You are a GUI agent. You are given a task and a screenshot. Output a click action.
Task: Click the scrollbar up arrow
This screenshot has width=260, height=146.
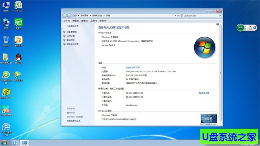click(221, 24)
